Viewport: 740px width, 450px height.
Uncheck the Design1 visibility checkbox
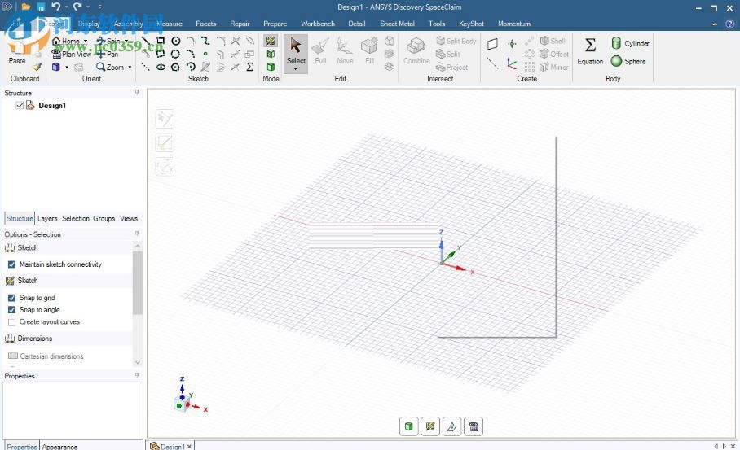pos(20,105)
